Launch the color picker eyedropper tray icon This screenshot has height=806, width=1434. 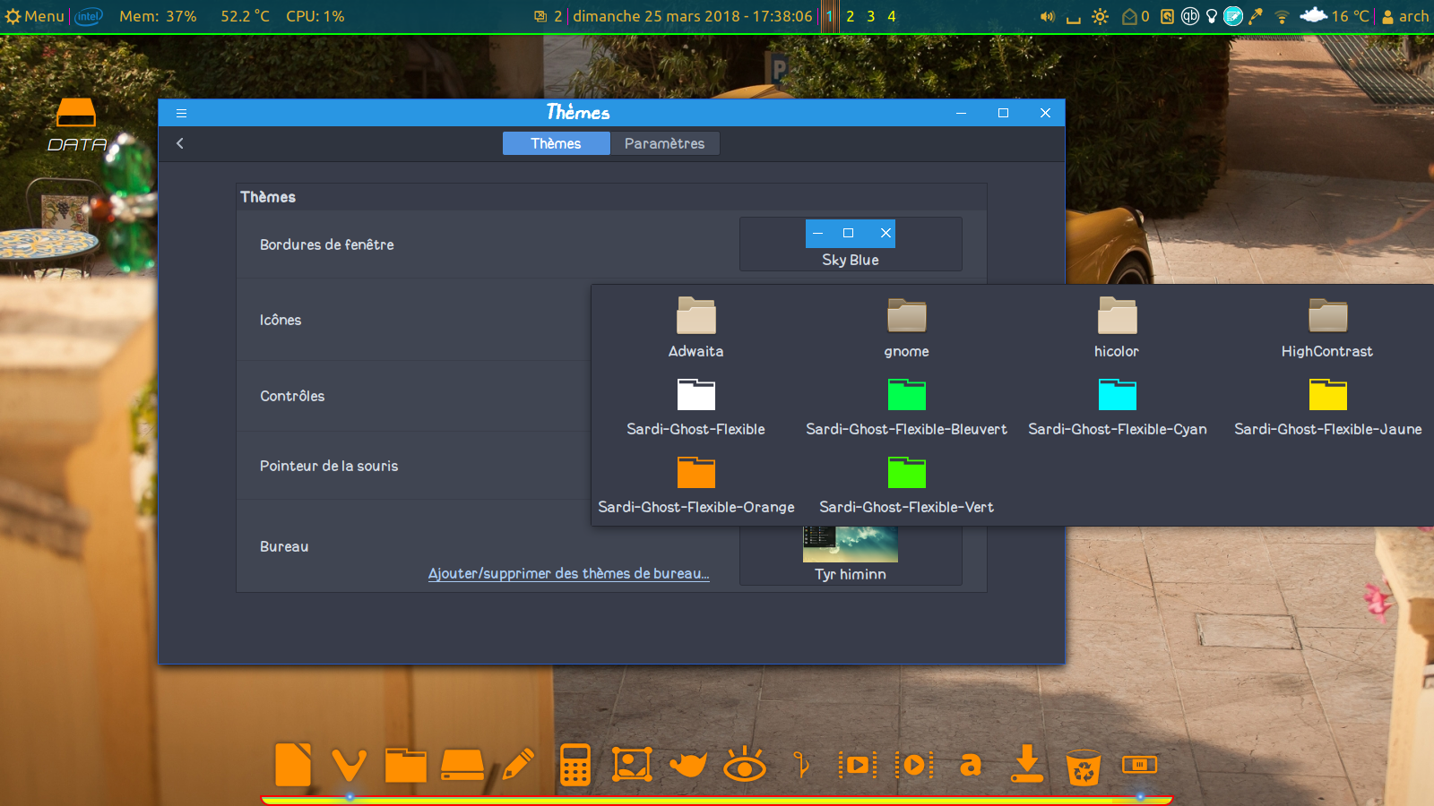(x=1256, y=16)
